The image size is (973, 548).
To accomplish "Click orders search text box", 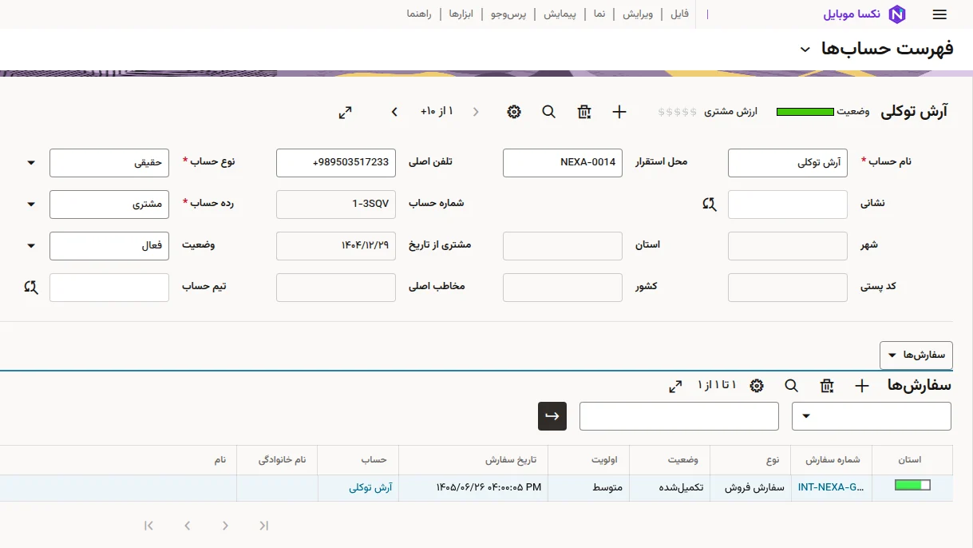I will [x=679, y=416].
